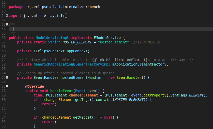Screen dimensions: 213x129
Task: Click the appContext field name
Action: pyautogui.click(x=77, y=51)
